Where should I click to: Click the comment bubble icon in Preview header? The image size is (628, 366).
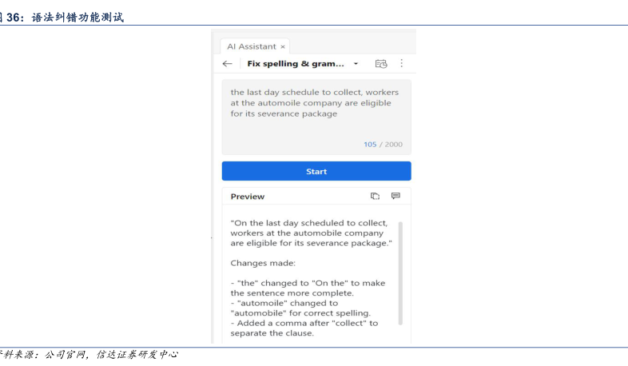[x=395, y=196]
